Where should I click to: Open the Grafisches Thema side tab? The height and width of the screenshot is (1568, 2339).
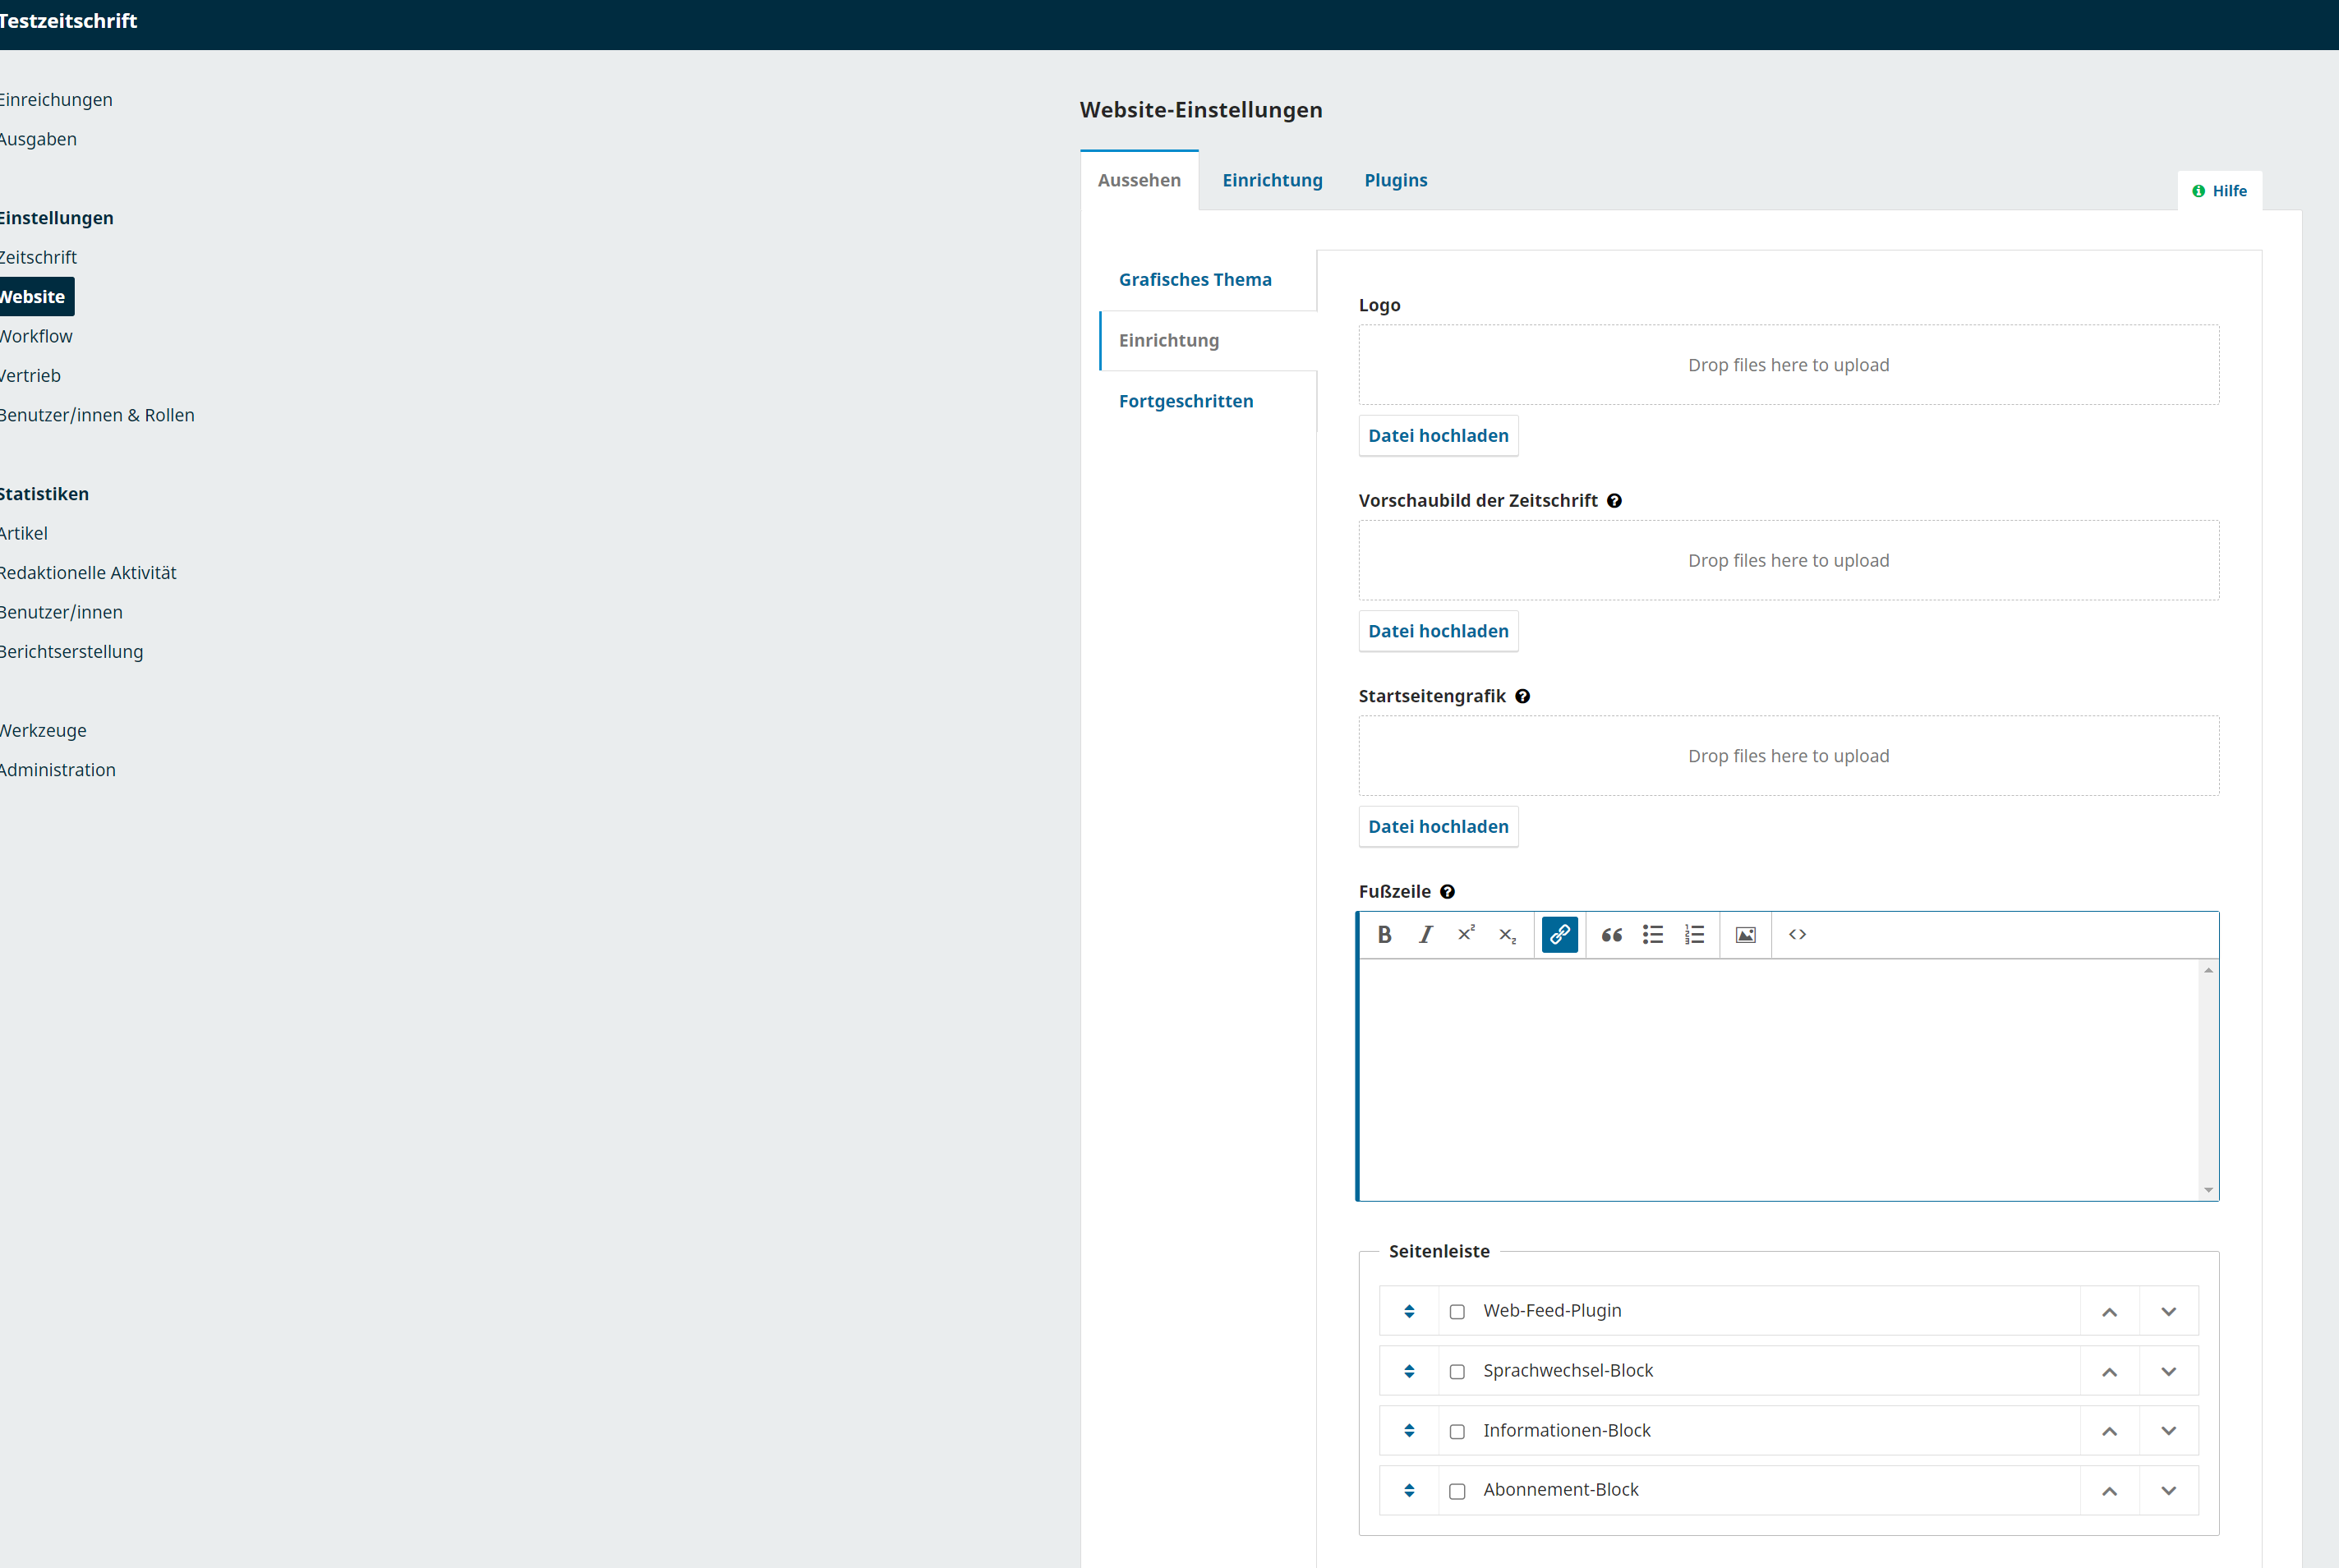1195,279
